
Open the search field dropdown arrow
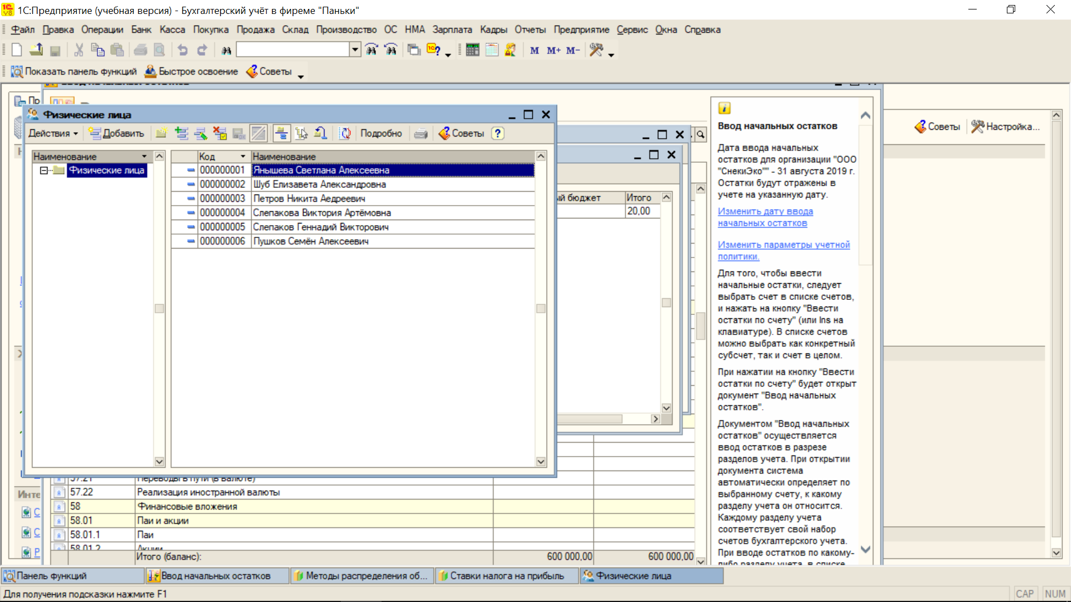[x=355, y=50]
